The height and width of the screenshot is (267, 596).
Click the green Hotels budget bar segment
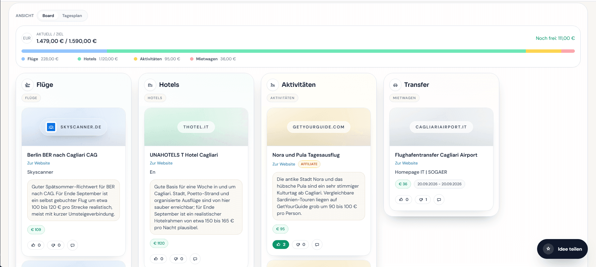(x=316, y=51)
